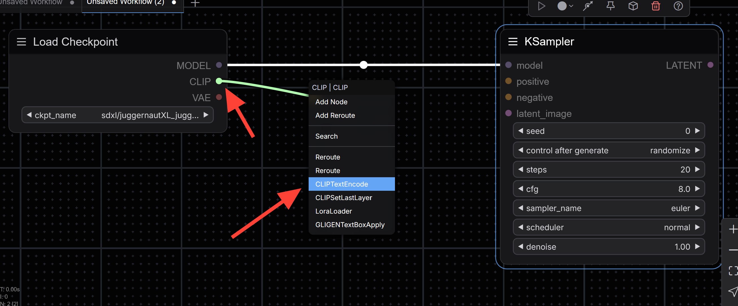Click the seed value field
This screenshot has height=306, width=738.
[x=609, y=131]
